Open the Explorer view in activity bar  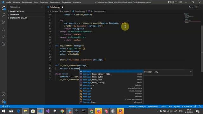pyautogui.click(x=3, y=8)
